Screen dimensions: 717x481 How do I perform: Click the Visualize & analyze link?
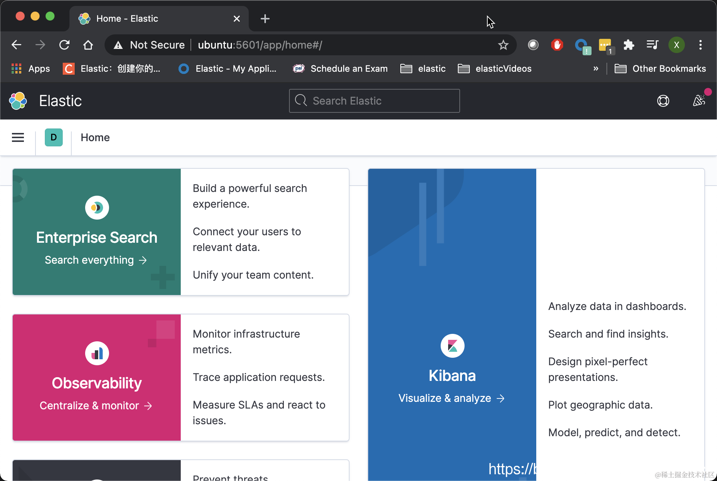click(451, 398)
